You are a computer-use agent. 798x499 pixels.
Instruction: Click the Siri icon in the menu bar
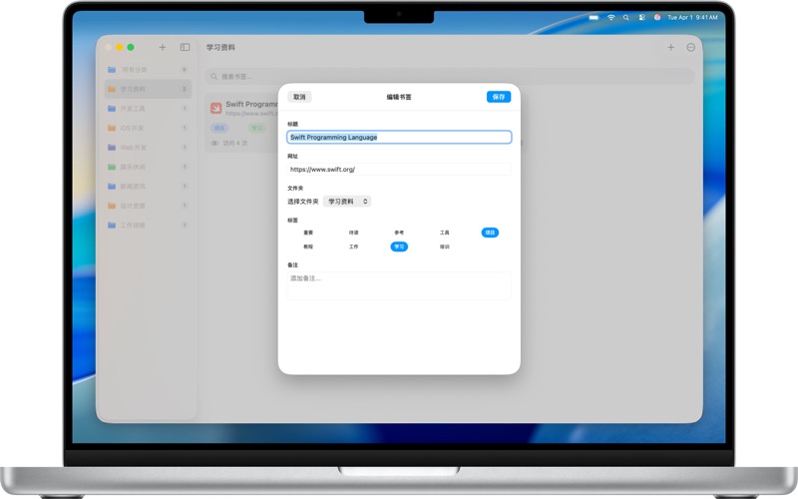coord(657,17)
